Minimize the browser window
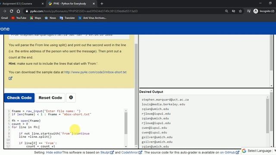The width and height of the screenshot is (276, 155). click(260, 3)
